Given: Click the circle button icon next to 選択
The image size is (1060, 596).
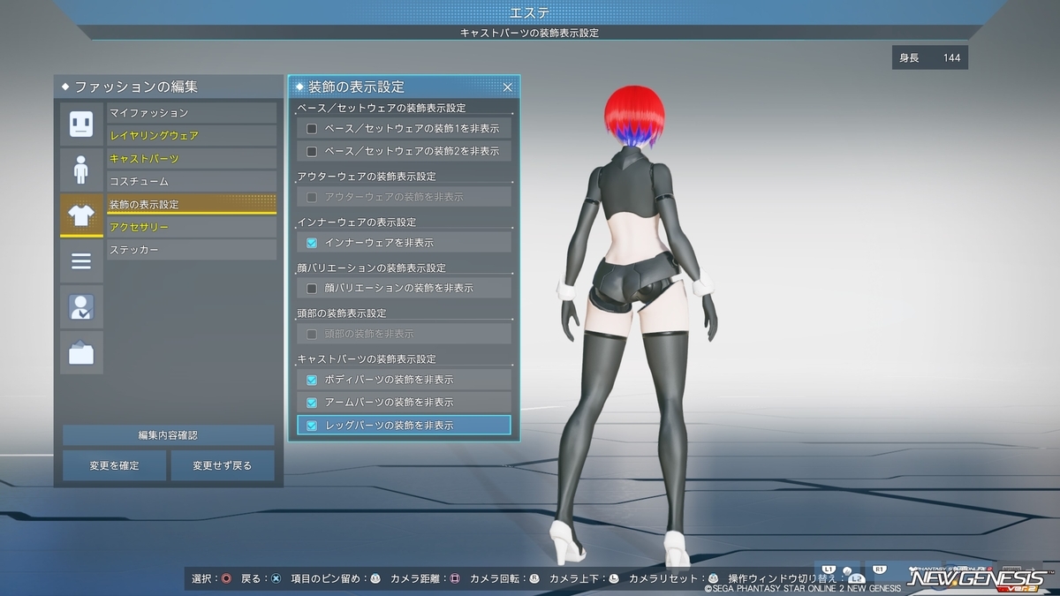Looking at the screenshot, I should (x=227, y=578).
